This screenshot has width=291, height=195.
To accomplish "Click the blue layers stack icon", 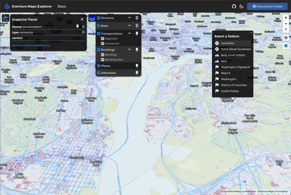I will tap(92, 18).
